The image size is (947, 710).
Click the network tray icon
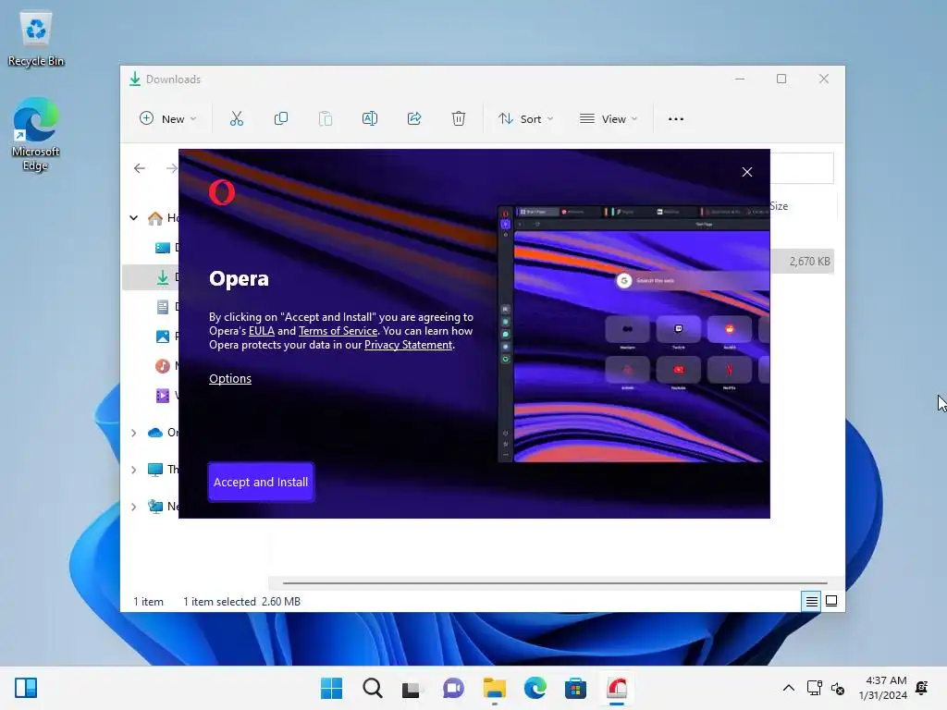[x=814, y=688]
